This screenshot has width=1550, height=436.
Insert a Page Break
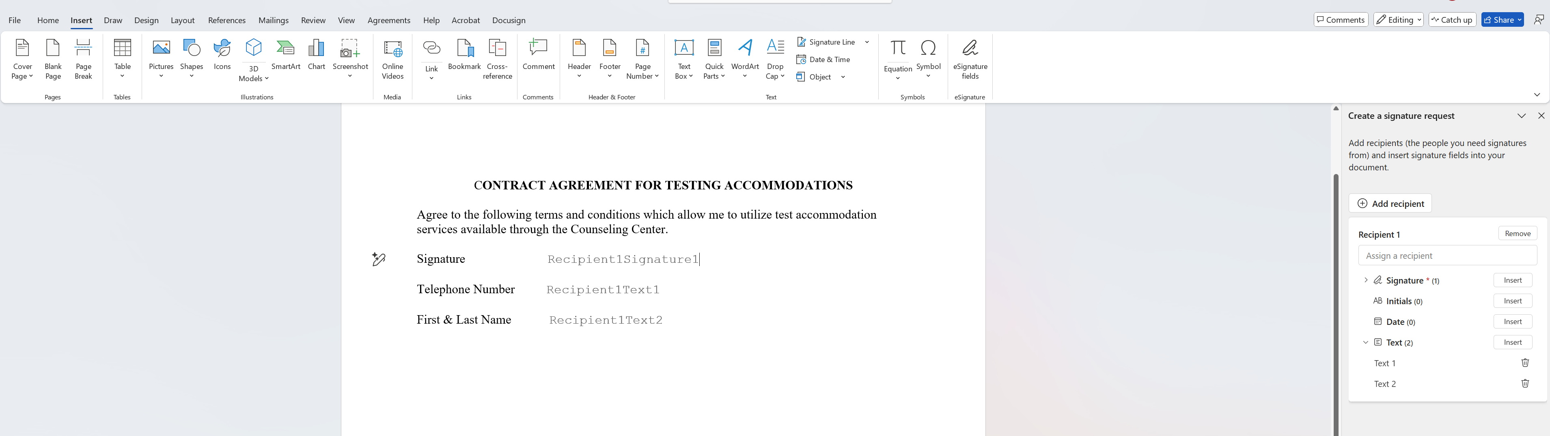tap(84, 59)
